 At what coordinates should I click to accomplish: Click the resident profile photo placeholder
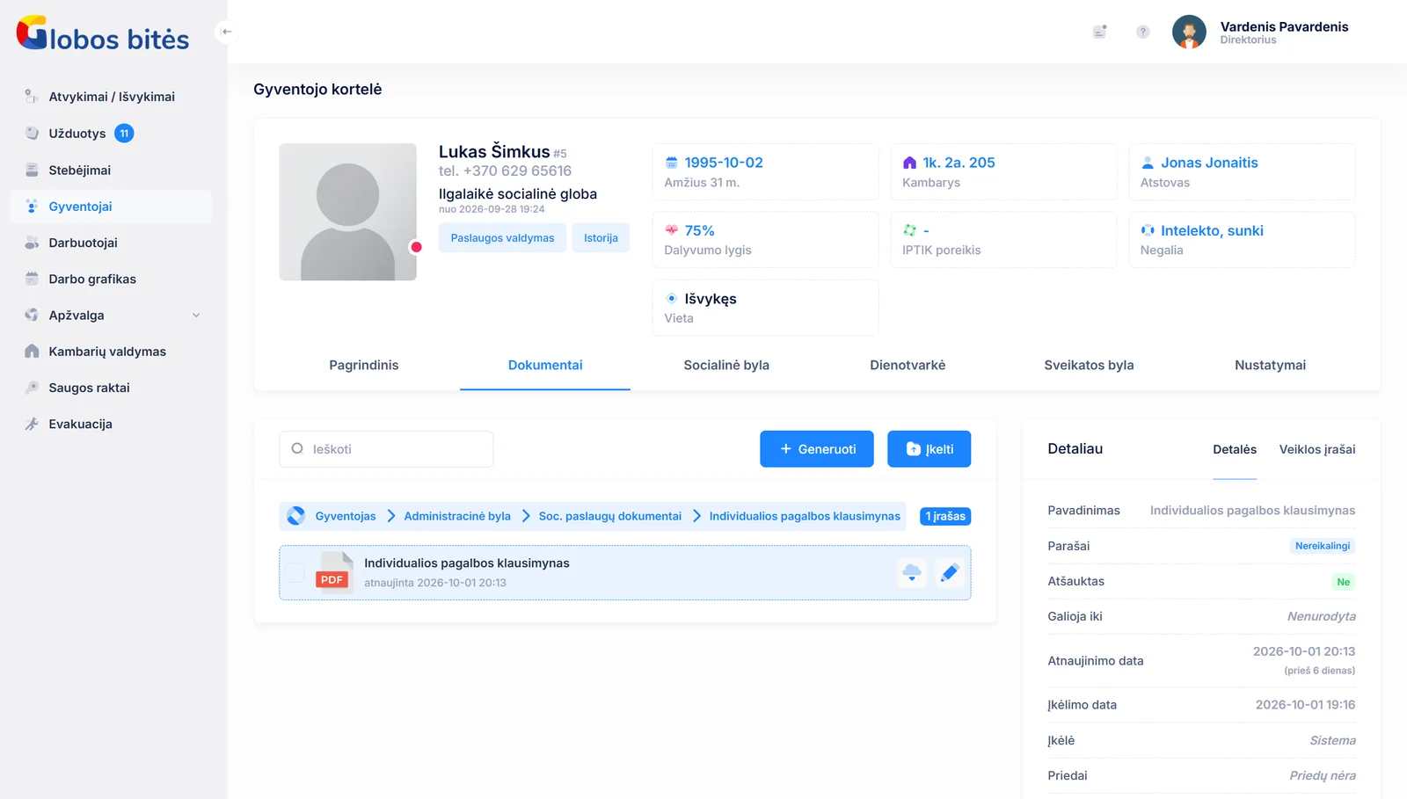point(347,212)
